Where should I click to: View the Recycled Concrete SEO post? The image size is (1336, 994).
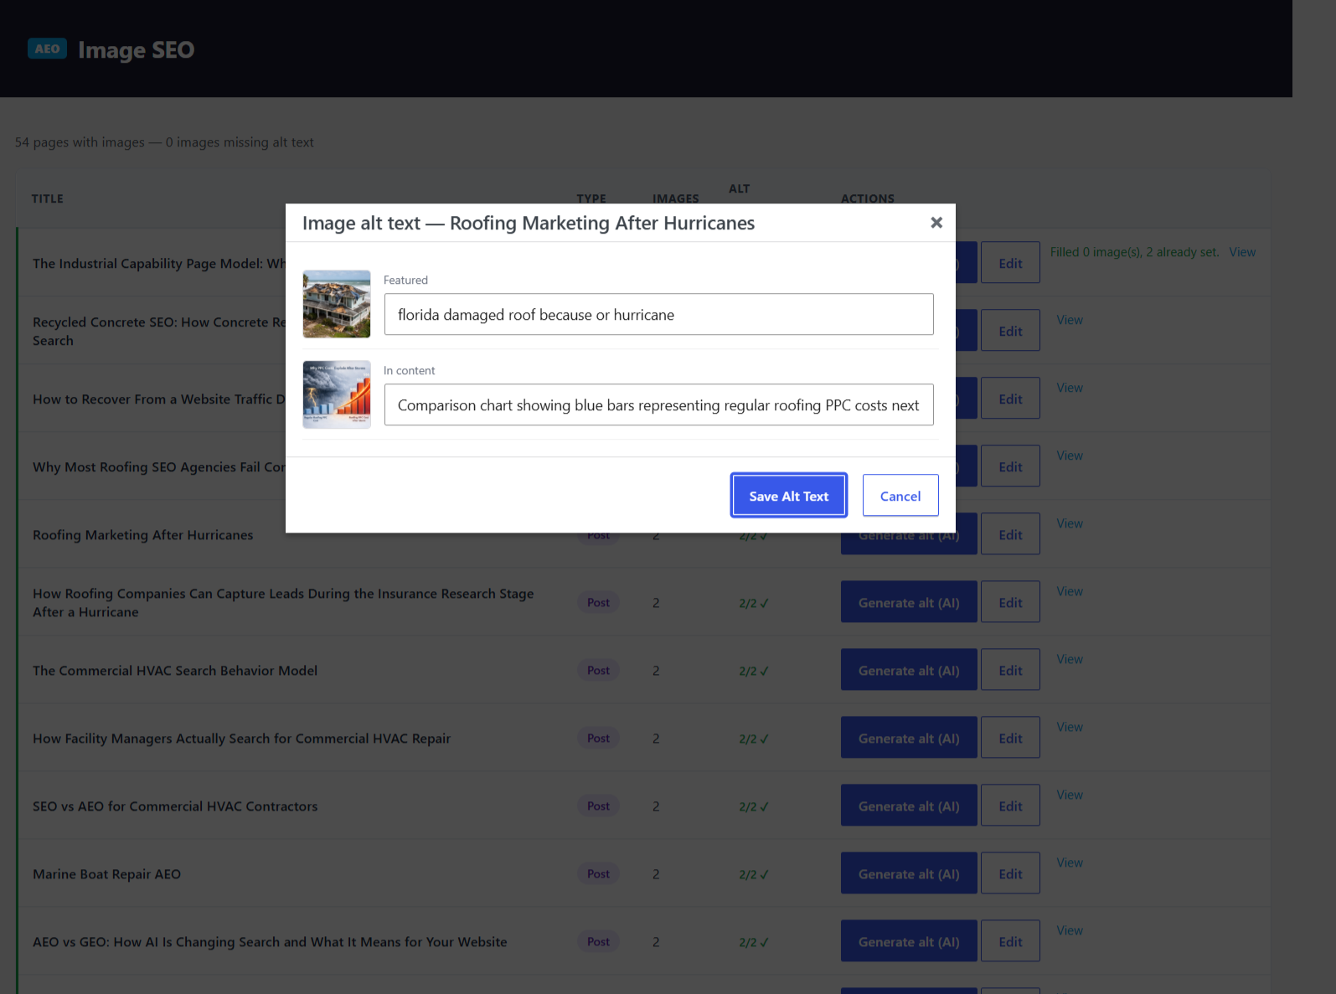(1070, 320)
